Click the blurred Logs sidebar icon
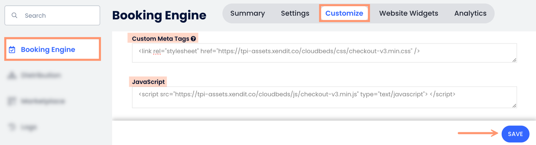The height and width of the screenshot is (145, 536). pyautogui.click(x=12, y=127)
